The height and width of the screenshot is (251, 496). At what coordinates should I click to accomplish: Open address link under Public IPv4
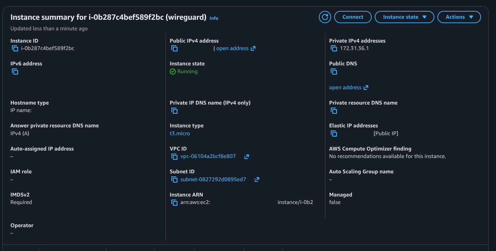tap(236, 48)
